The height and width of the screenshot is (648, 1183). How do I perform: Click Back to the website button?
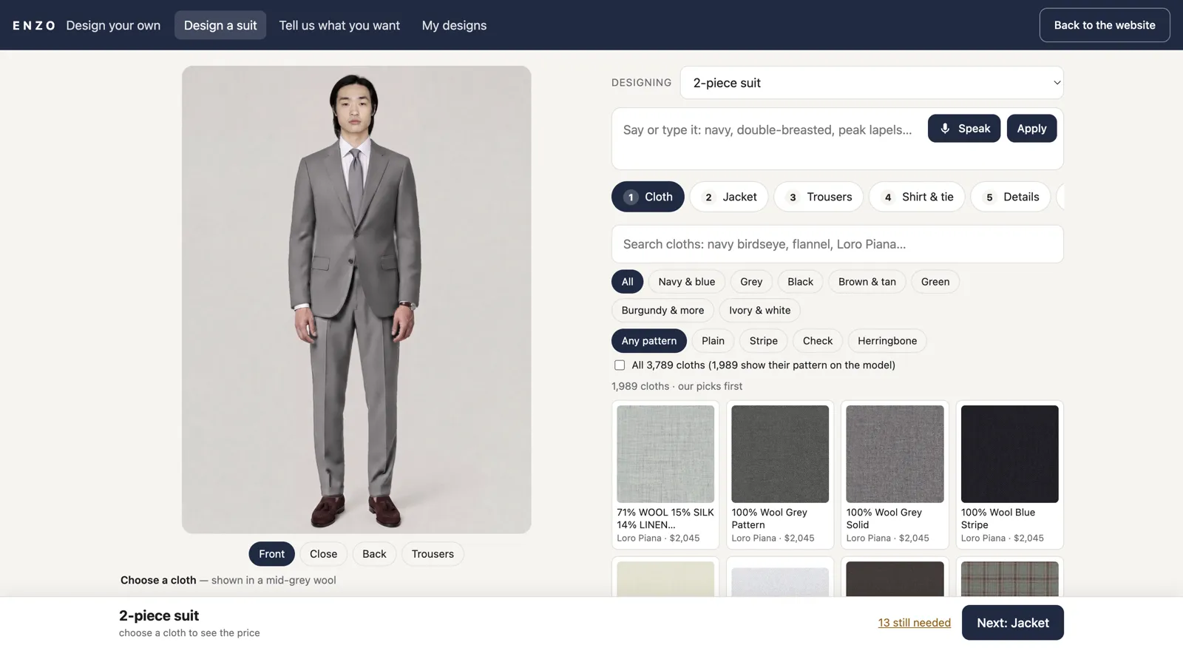click(1104, 25)
